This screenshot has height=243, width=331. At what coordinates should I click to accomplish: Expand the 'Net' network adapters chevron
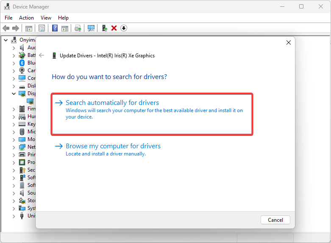point(14,147)
